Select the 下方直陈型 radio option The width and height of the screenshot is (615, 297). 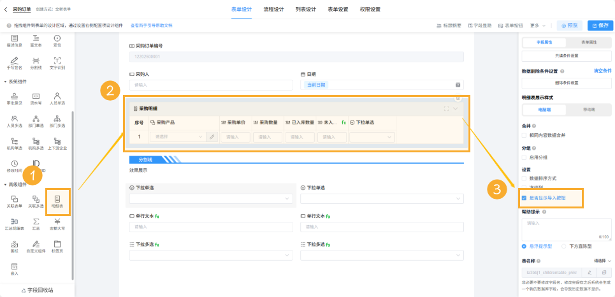pos(564,247)
